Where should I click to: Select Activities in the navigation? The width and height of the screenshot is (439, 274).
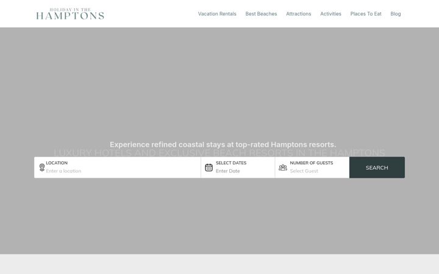tap(330, 13)
